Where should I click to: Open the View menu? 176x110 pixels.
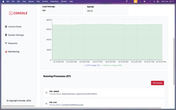coord(24,1)
